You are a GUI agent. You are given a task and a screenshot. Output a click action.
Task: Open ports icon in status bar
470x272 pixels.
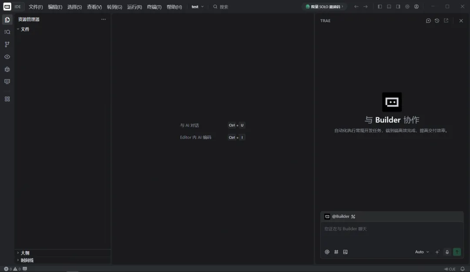click(25, 269)
